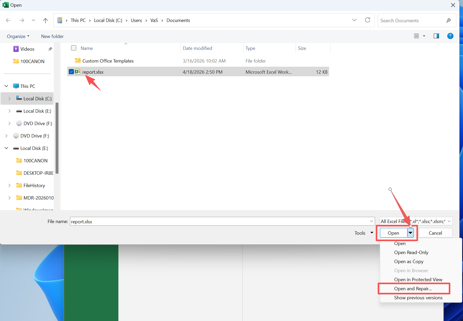Click the navigation pane scrollbar
Image resolution: width=463 pixels, height=321 pixels.
[x=57, y=138]
